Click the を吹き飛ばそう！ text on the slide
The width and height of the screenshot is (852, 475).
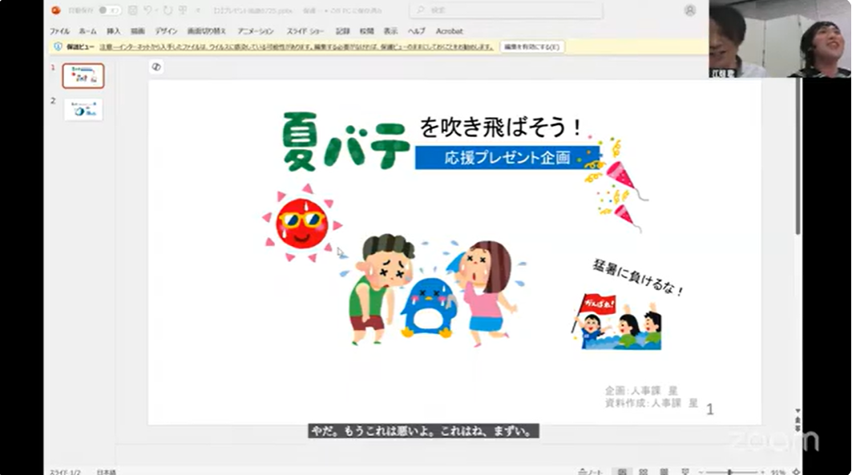501,127
